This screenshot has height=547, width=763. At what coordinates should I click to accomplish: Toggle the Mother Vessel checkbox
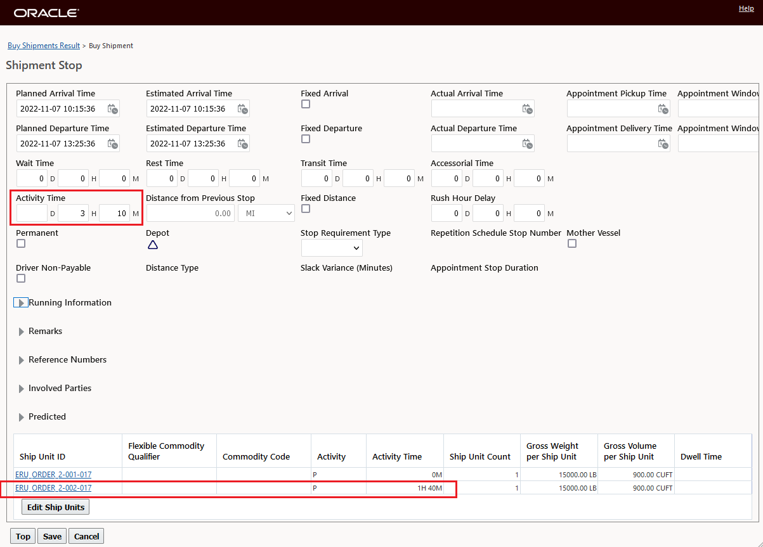[572, 243]
